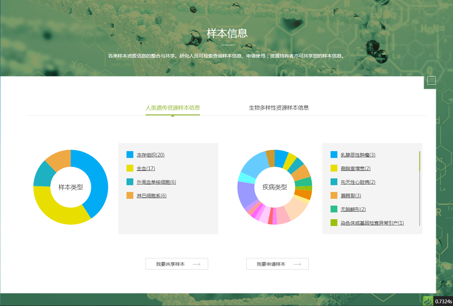Screen dimensions: 453x306
Task: Click the green swatch beside 无脑畸形
Action: point(334,209)
